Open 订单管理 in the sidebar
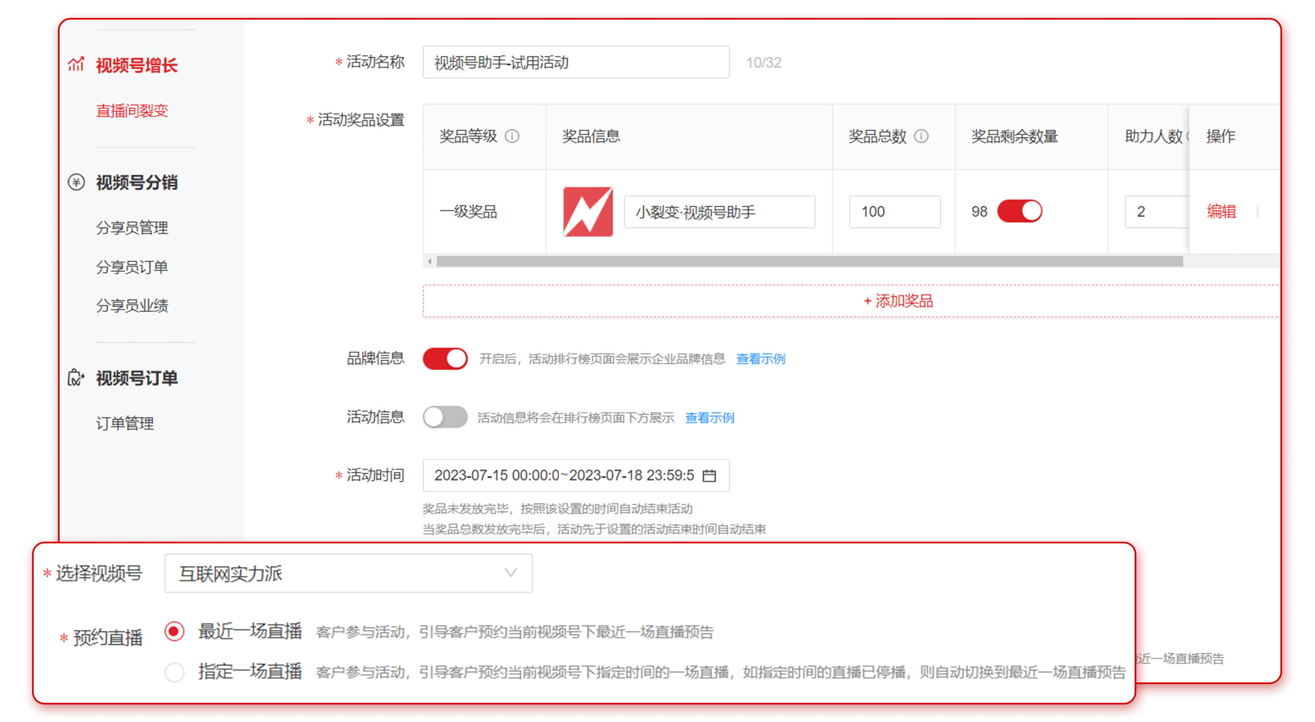 [125, 423]
